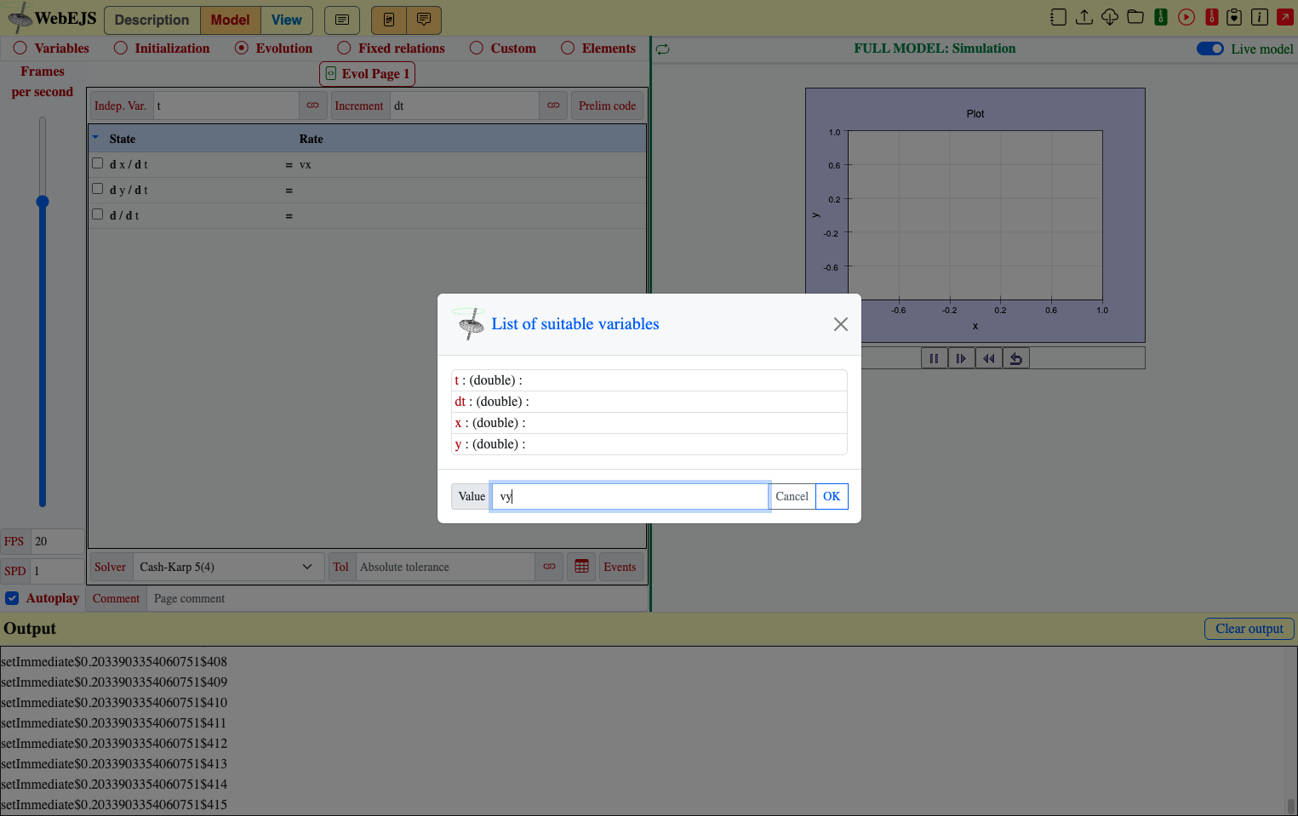Screen dimensions: 1298x816
Task: Open the Solver dropdown showing Cash-Karp 5(4)
Action: (228, 567)
